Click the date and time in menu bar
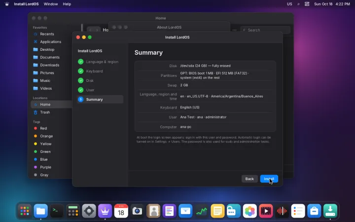This screenshot has width=355, height=222. tap(332, 4)
